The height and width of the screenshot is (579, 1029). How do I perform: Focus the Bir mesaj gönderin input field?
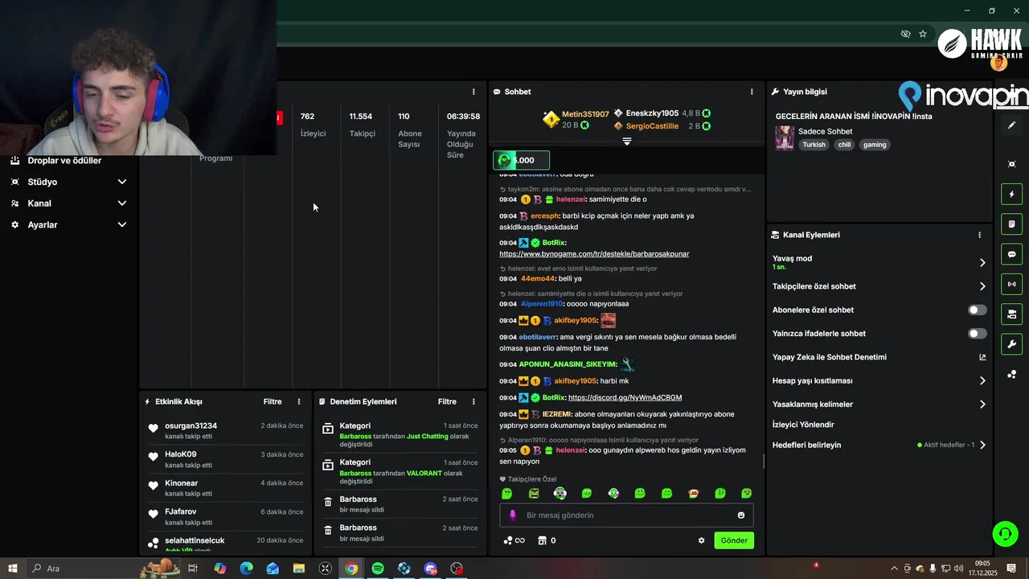627,515
